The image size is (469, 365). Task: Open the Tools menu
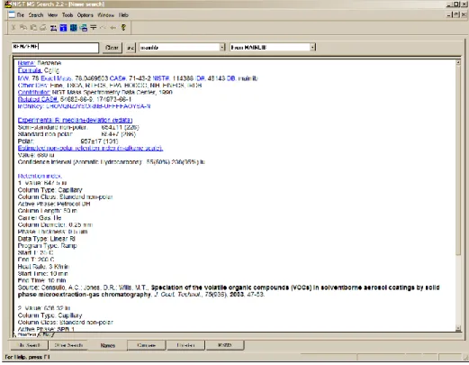pos(68,14)
